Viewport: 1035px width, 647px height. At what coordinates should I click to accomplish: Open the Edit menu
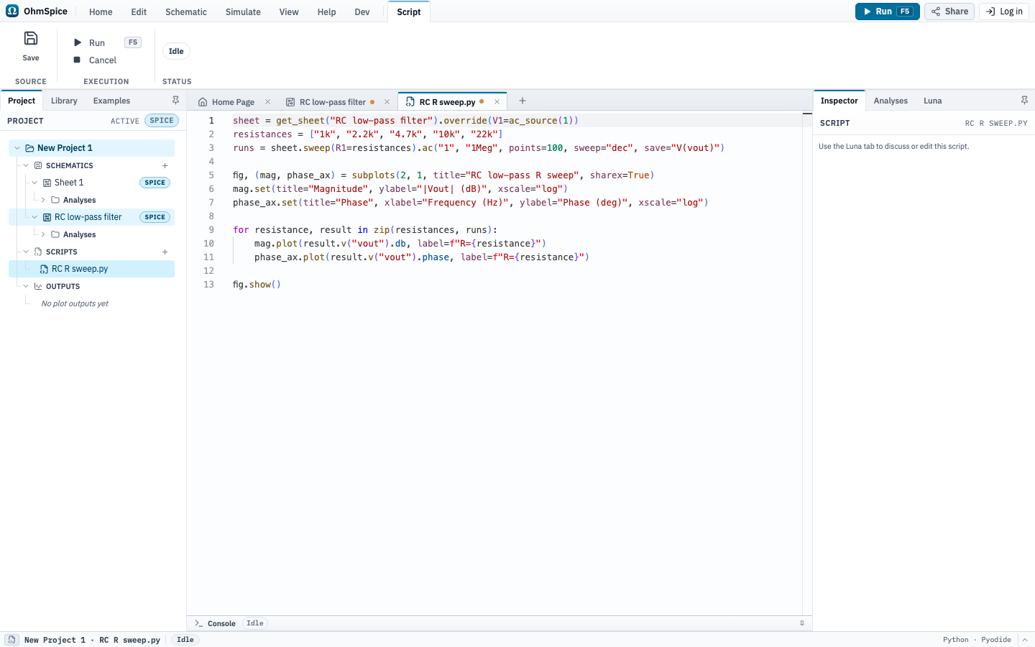pos(139,12)
